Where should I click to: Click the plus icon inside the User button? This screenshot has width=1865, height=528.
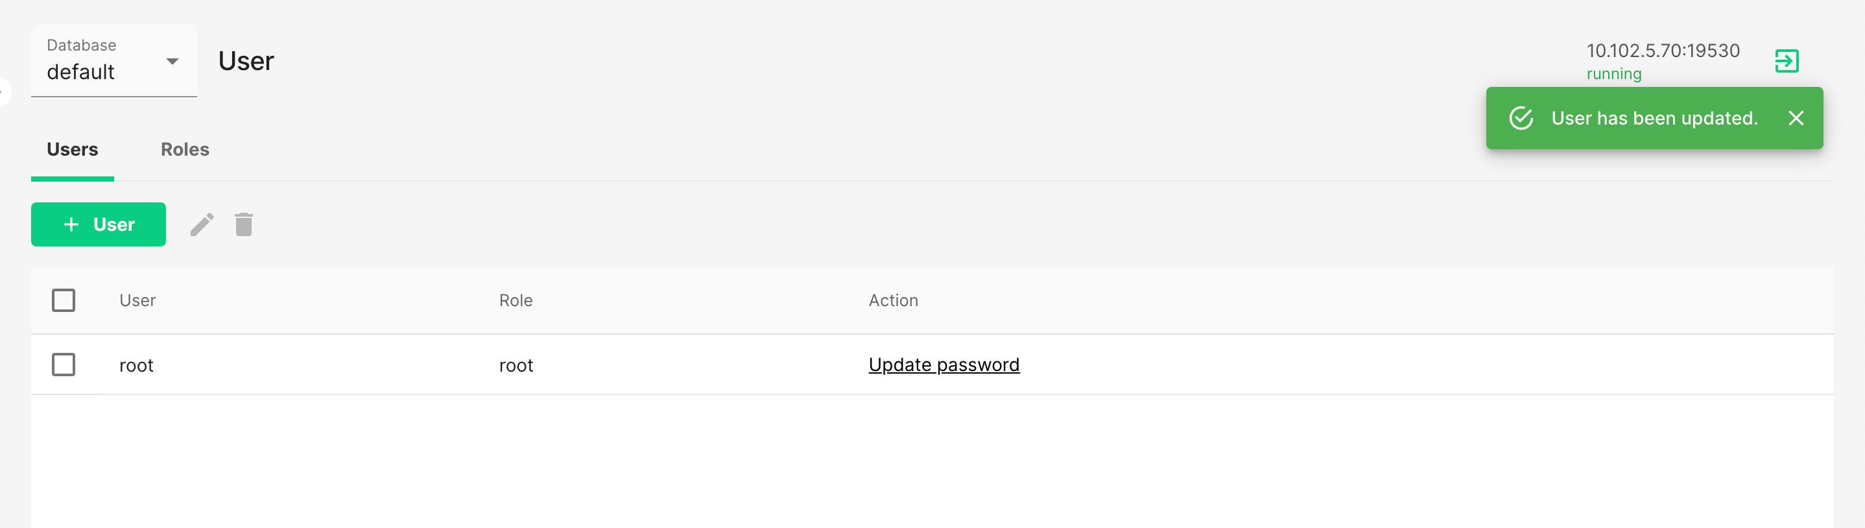point(72,224)
